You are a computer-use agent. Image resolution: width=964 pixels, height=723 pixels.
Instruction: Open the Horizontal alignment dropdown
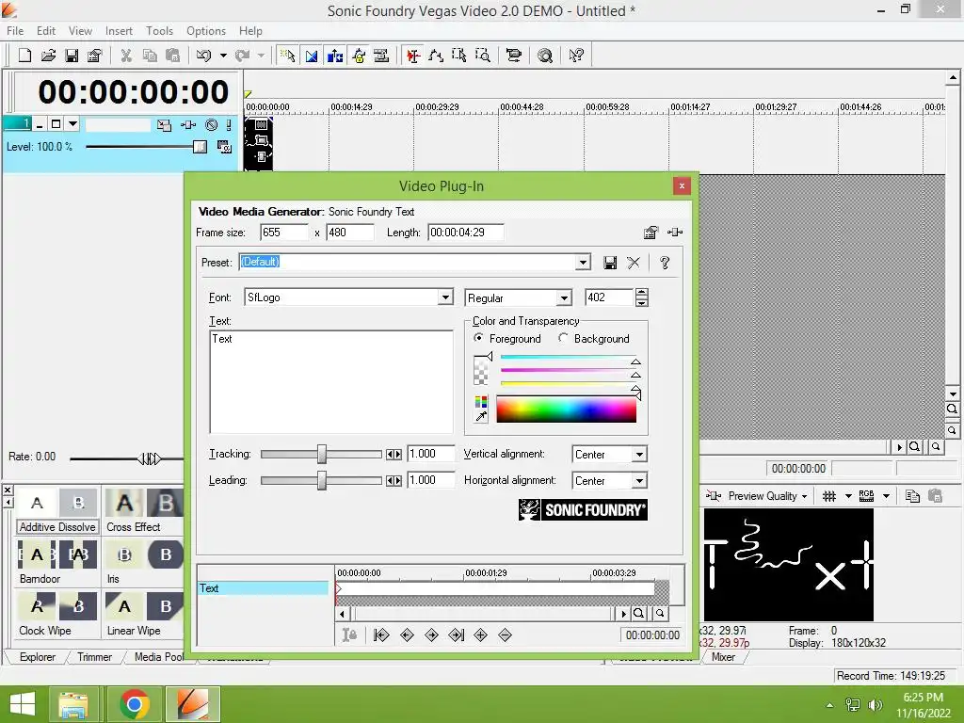click(639, 481)
